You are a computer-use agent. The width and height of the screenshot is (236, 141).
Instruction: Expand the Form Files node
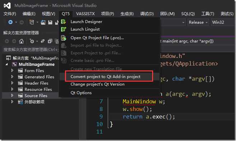pyautogui.click(x=12, y=70)
